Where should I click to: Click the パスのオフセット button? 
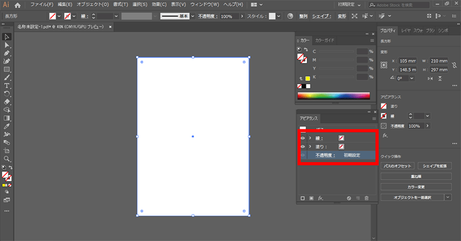coord(397,166)
